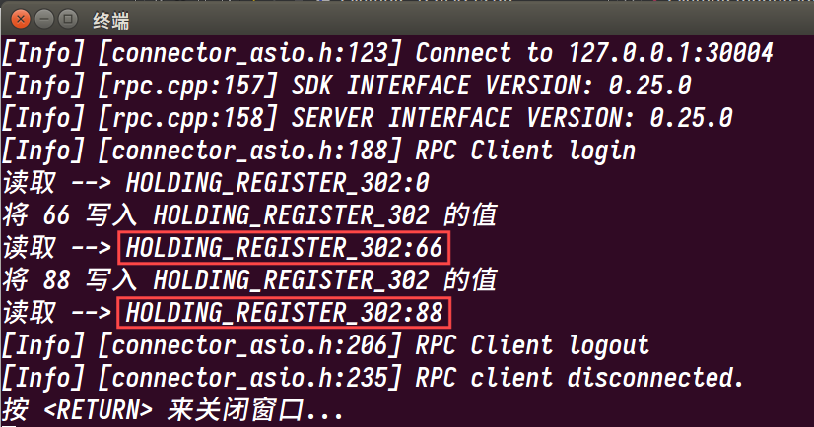Click the RPC client disconnected line
Viewport: 814px width, 427px height.
click(373, 378)
